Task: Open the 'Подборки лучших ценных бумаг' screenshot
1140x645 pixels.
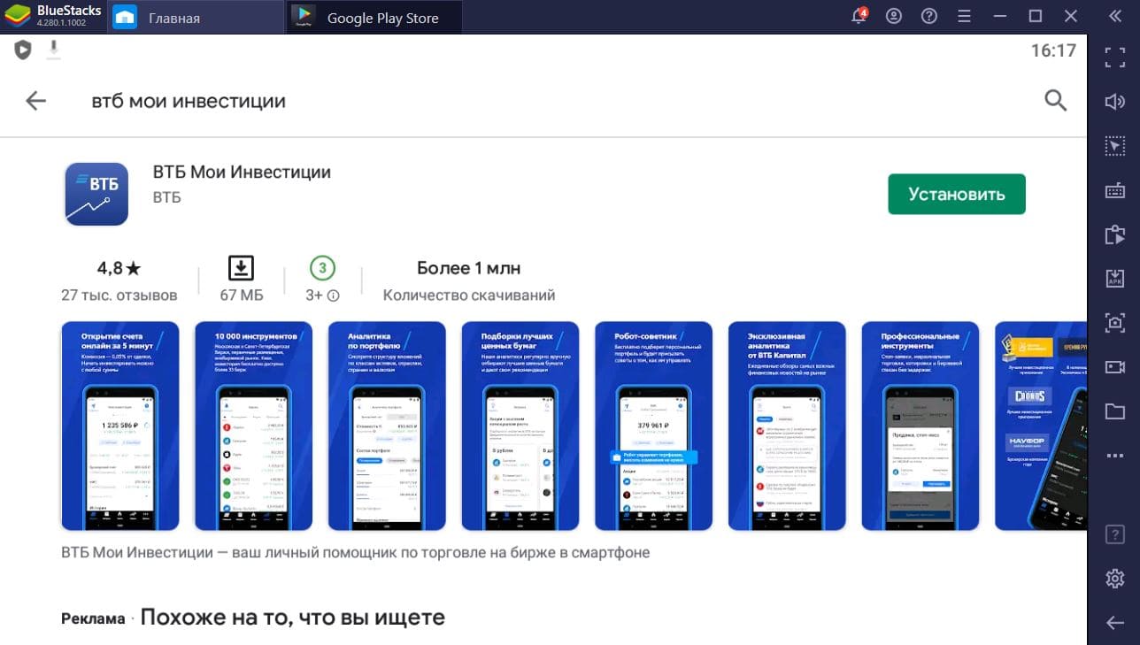Action: pos(520,426)
